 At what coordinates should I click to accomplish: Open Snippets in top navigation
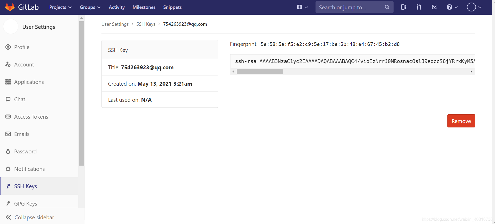click(172, 7)
